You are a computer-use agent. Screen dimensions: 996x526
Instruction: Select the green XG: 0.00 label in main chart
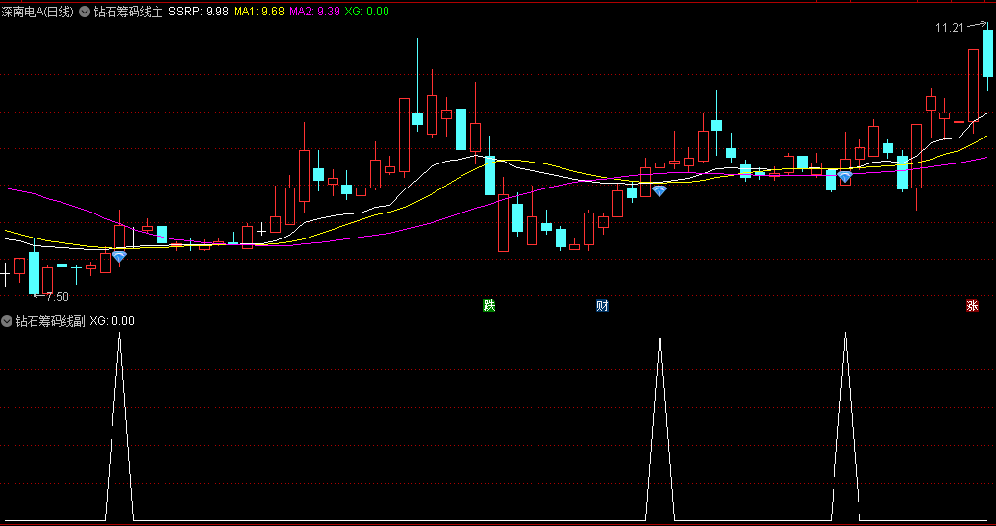(x=367, y=12)
